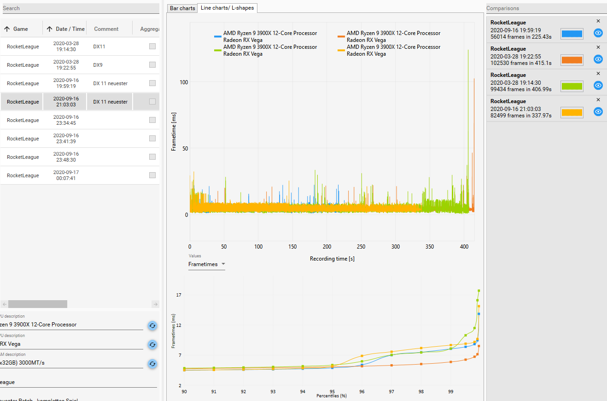Image resolution: width=607 pixels, height=401 pixels.
Task: Edit the 3900X 12-Core Processor description field
Action: tap(71, 325)
